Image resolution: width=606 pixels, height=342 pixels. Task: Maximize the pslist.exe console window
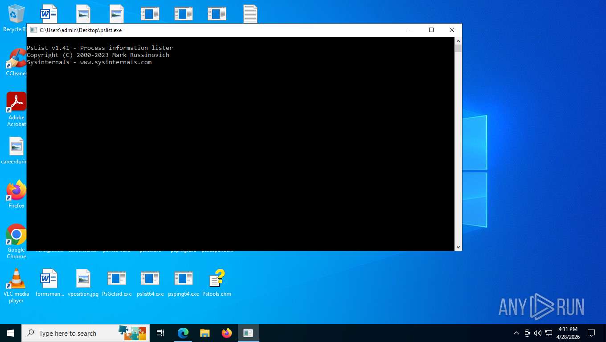431,30
